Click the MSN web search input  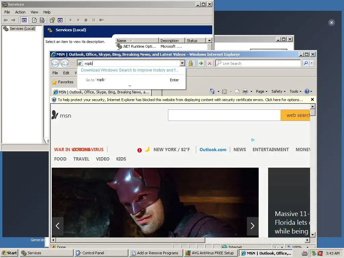pos(224,115)
